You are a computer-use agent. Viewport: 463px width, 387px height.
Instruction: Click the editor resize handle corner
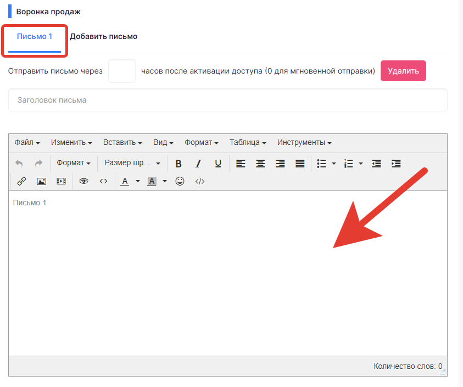coord(443,372)
